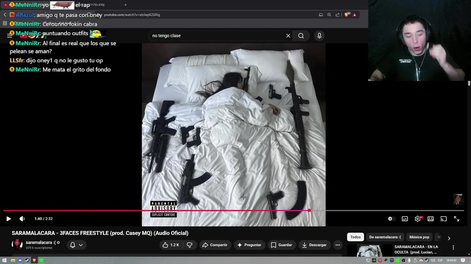Resume the video with the play button

[x=8, y=219]
